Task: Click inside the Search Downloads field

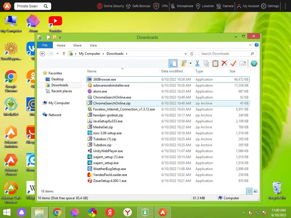Action: click(x=228, y=54)
